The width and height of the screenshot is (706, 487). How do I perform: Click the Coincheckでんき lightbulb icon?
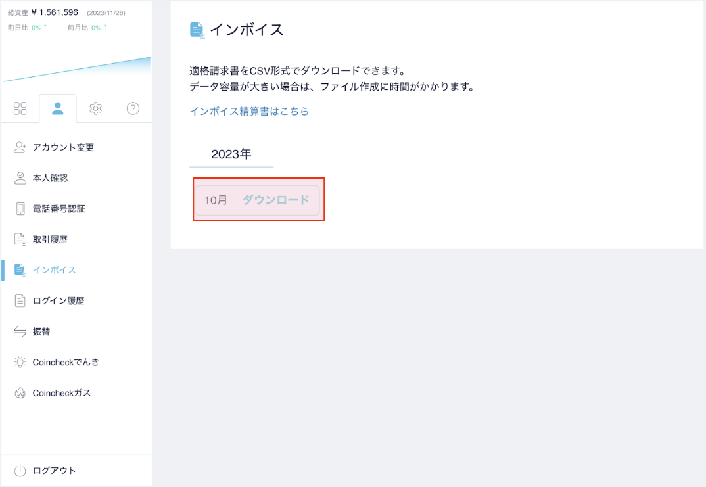point(20,362)
